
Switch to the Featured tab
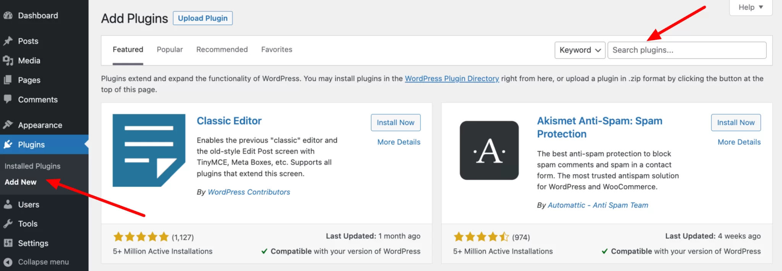pyautogui.click(x=128, y=50)
